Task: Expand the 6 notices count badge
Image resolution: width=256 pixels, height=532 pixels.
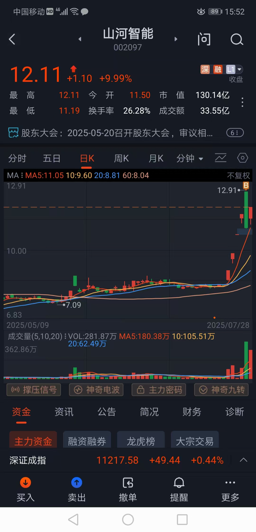Action: [235, 133]
